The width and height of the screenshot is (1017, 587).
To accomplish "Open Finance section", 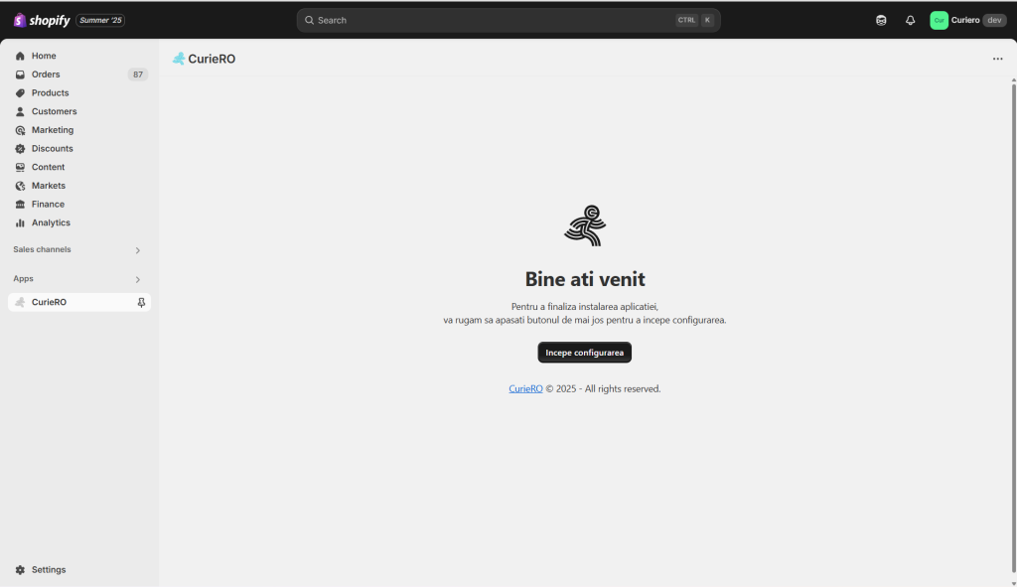I will (x=79, y=204).
